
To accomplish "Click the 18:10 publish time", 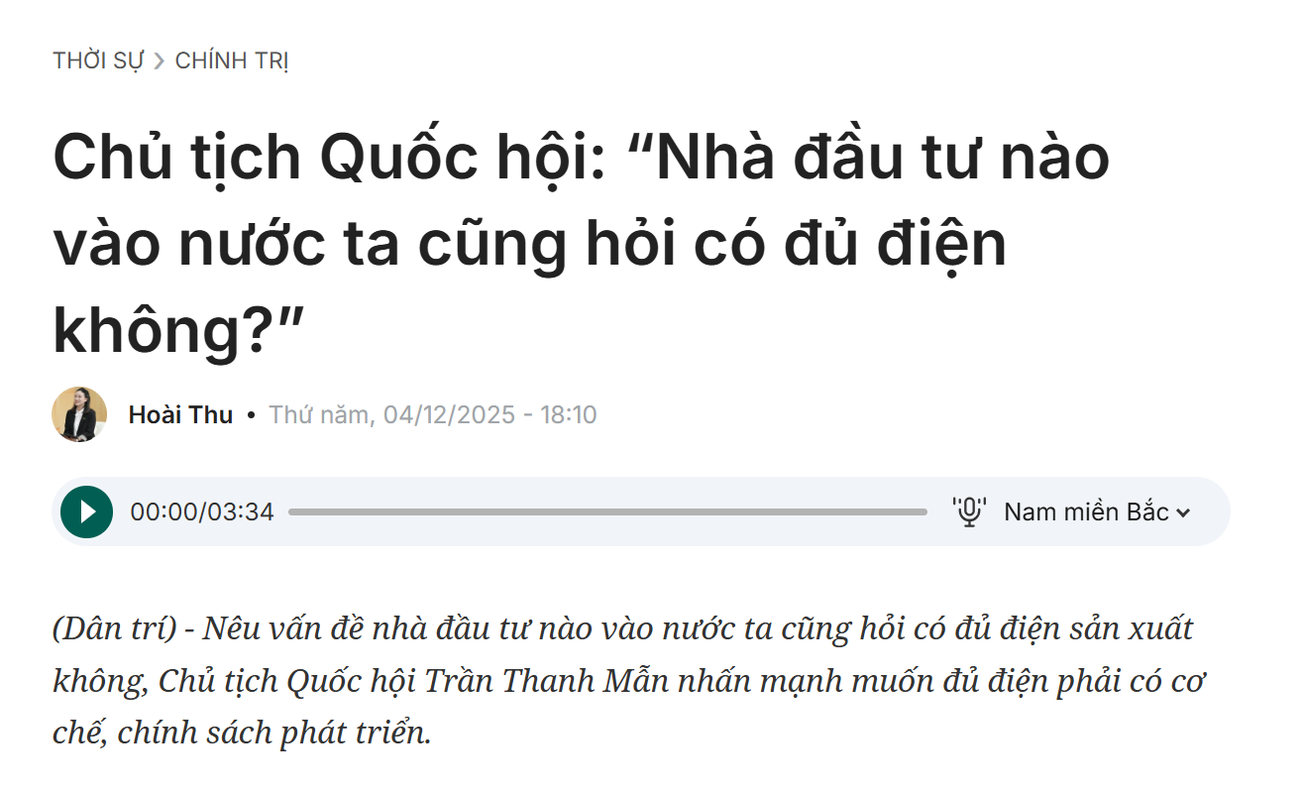I will point(568,414).
